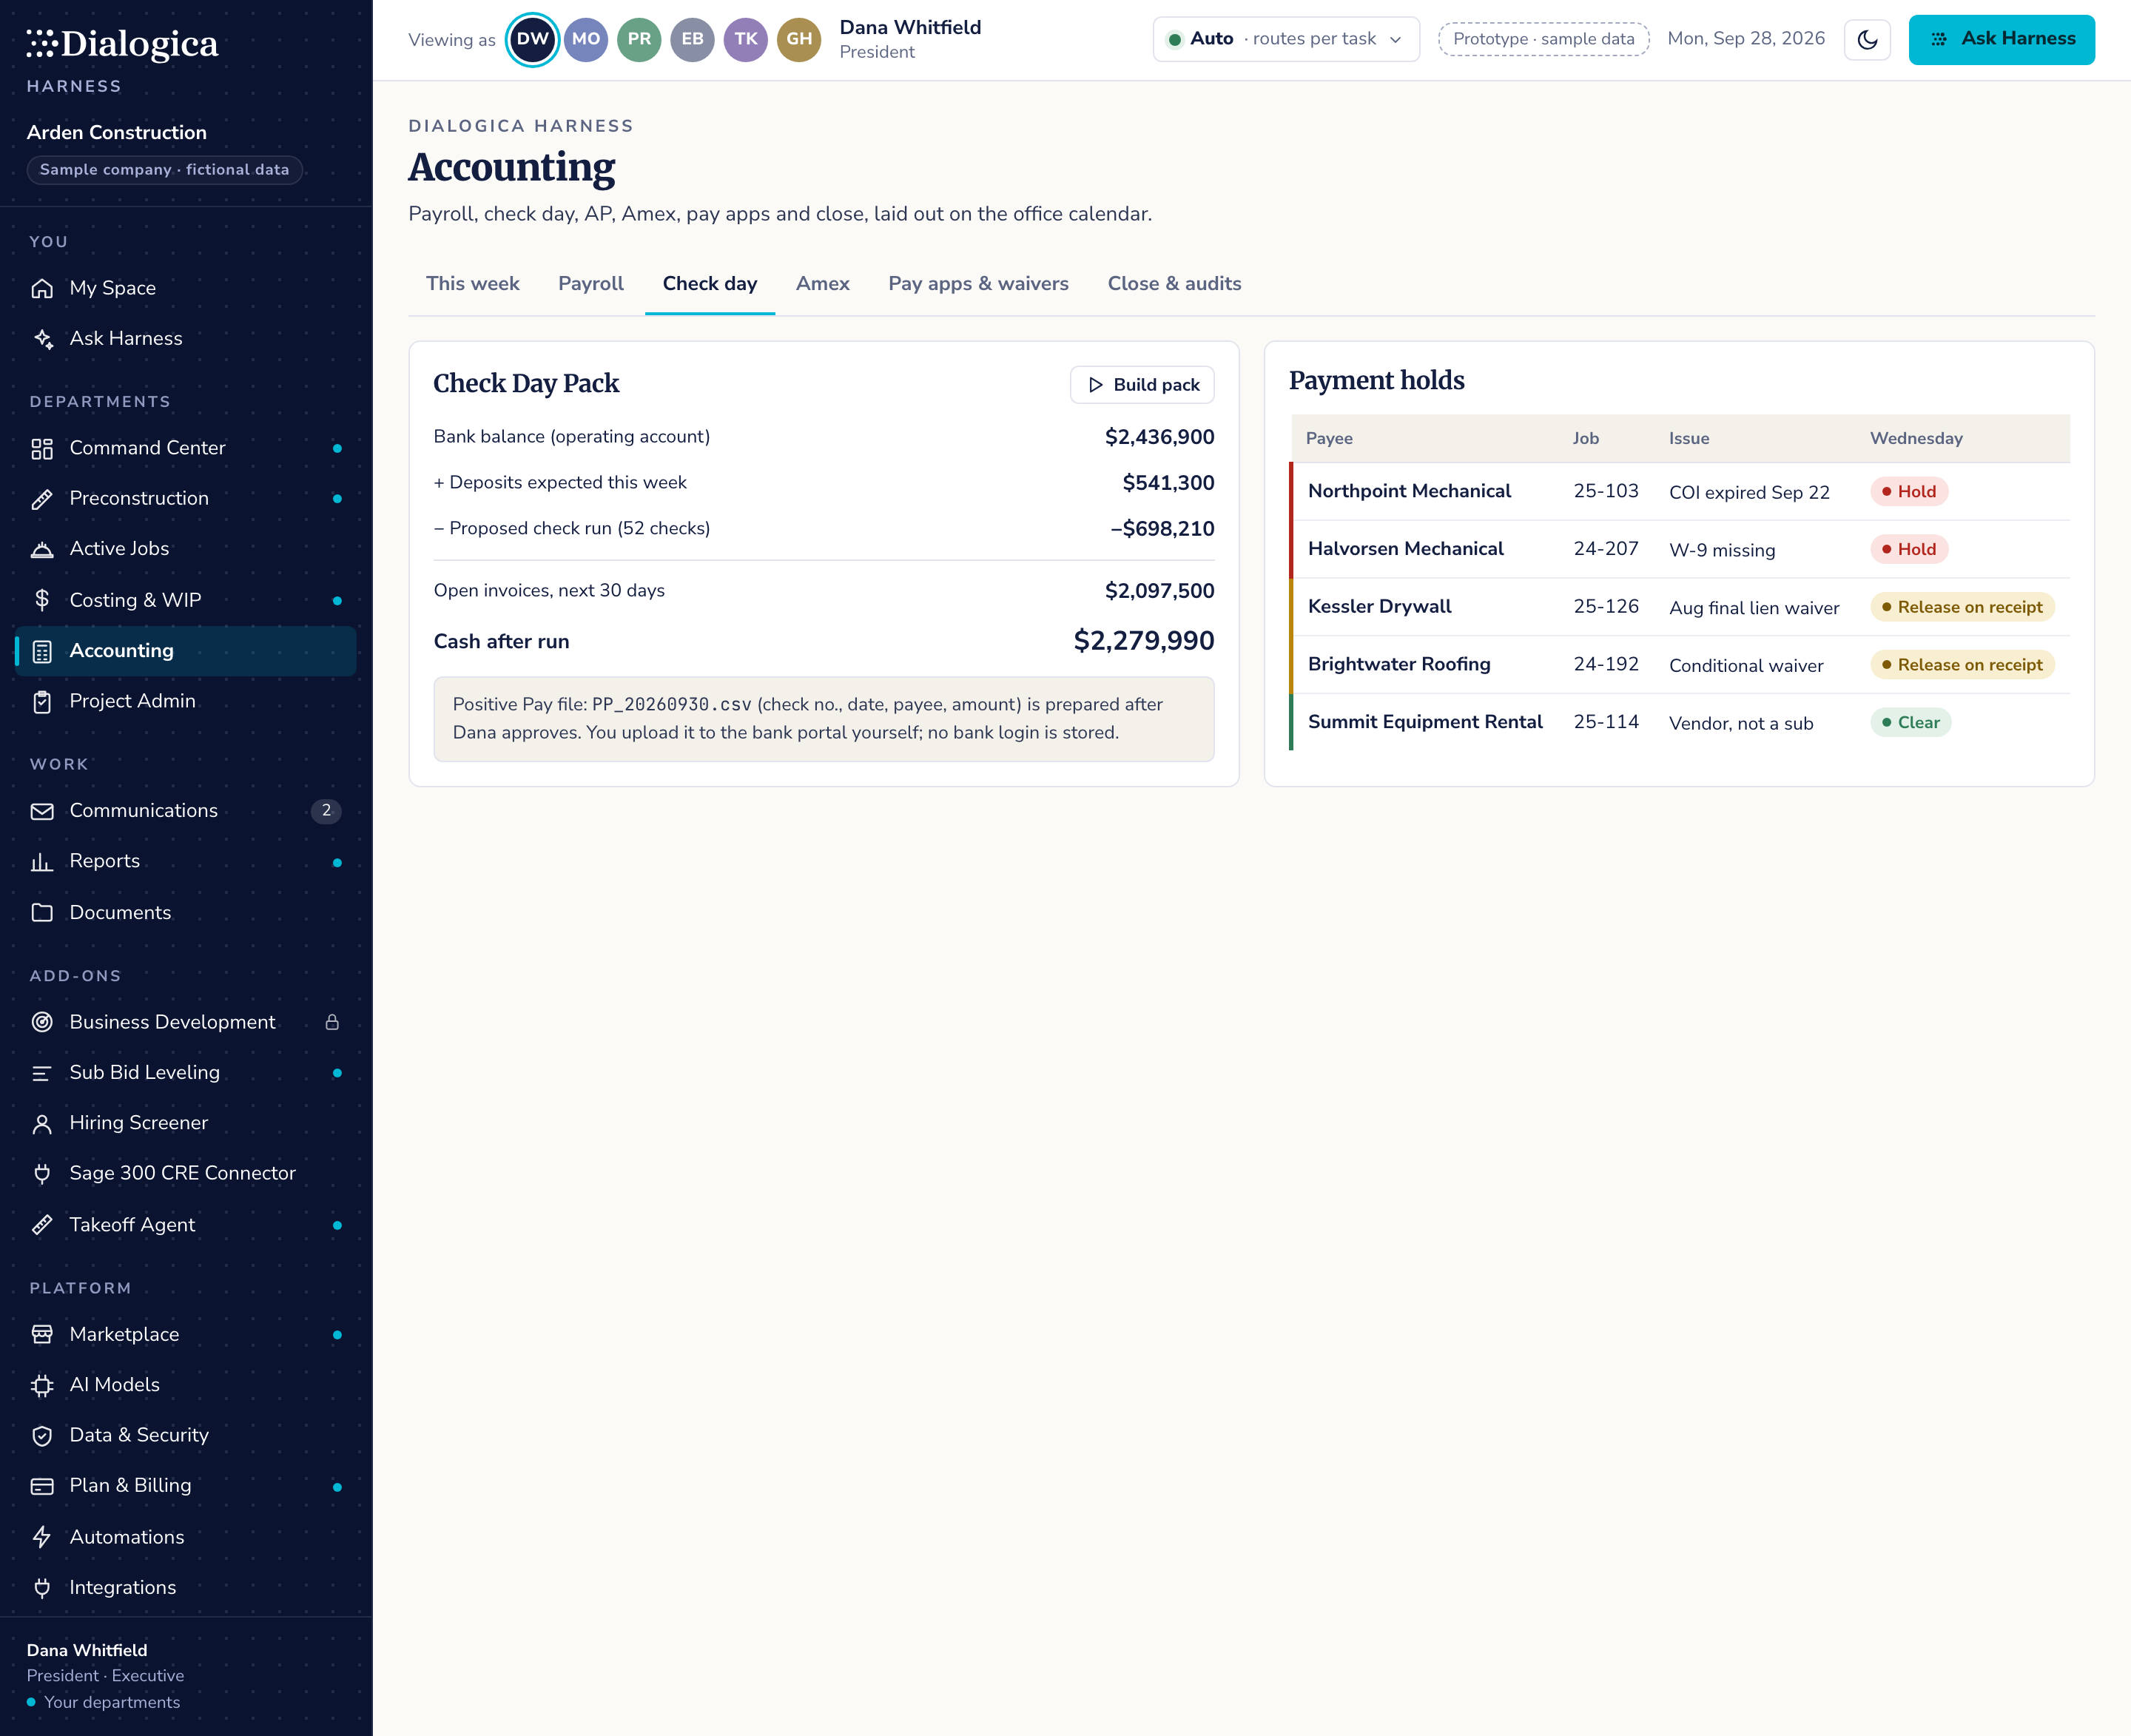Click the Data & Security shield icon
The image size is (2131, 1736).
point(42,1436)
